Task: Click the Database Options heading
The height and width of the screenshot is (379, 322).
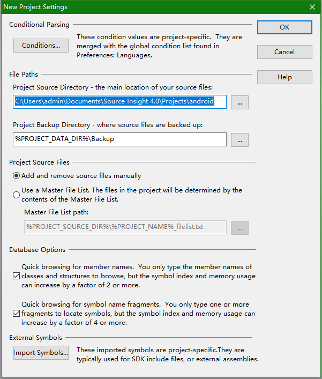Action: [x=37, y=250]
